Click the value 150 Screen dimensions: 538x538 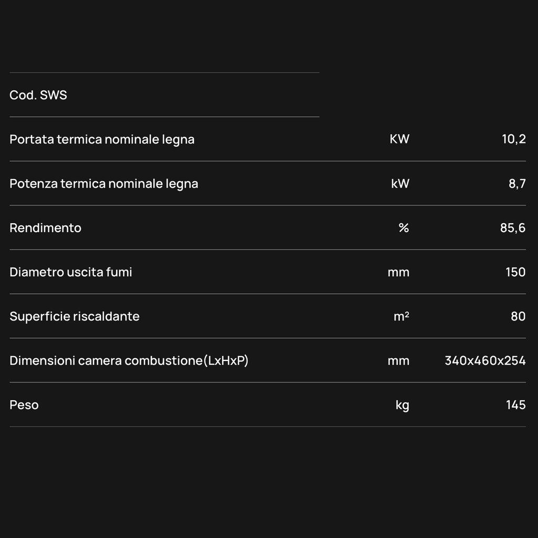point(515,272)
